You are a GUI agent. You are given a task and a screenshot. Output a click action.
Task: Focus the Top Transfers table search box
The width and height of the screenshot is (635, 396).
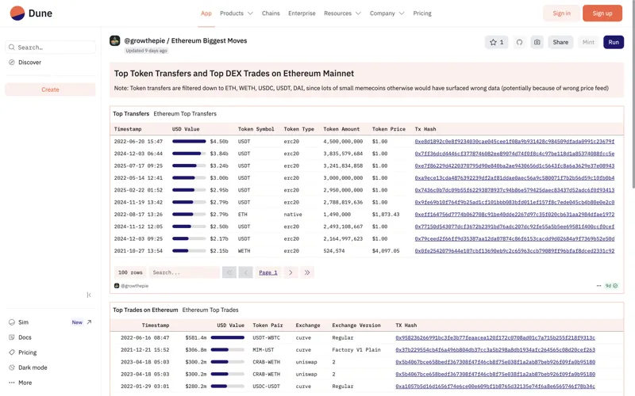184,272
